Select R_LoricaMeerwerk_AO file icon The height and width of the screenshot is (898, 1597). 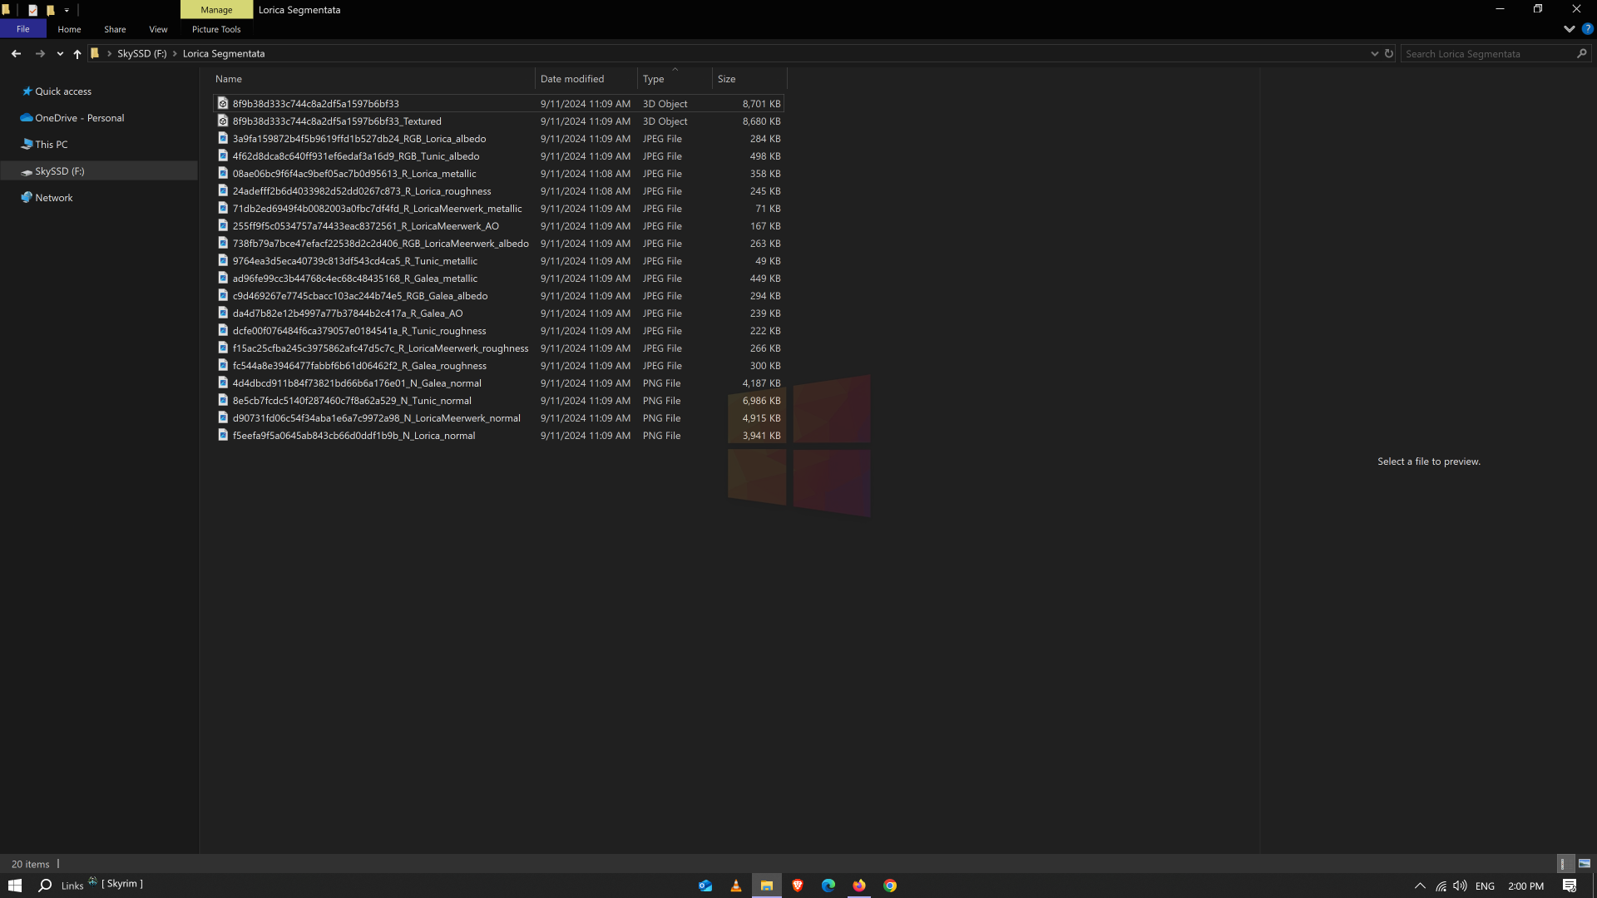coord(223,226)
